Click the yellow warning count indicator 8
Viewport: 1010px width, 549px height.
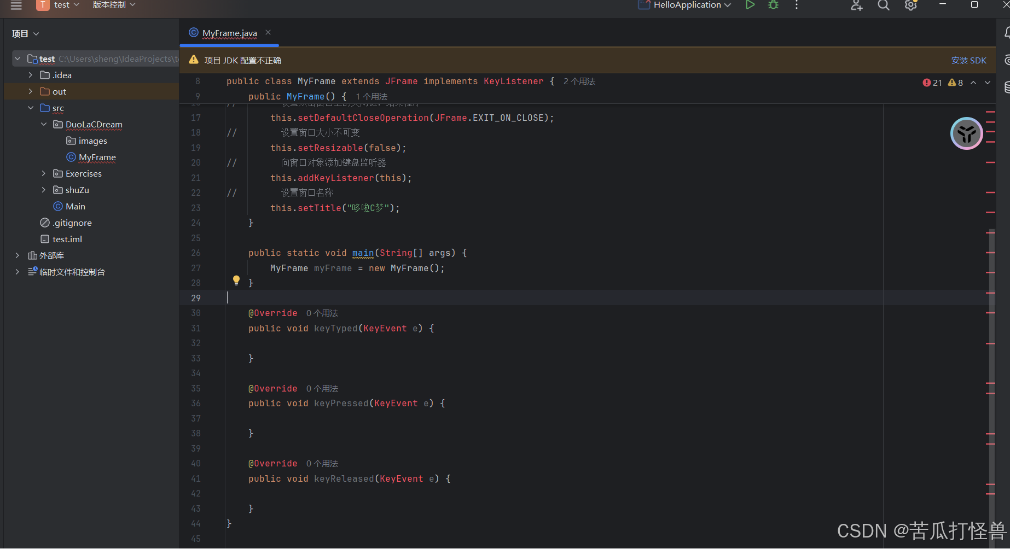[x=955, y=83]
